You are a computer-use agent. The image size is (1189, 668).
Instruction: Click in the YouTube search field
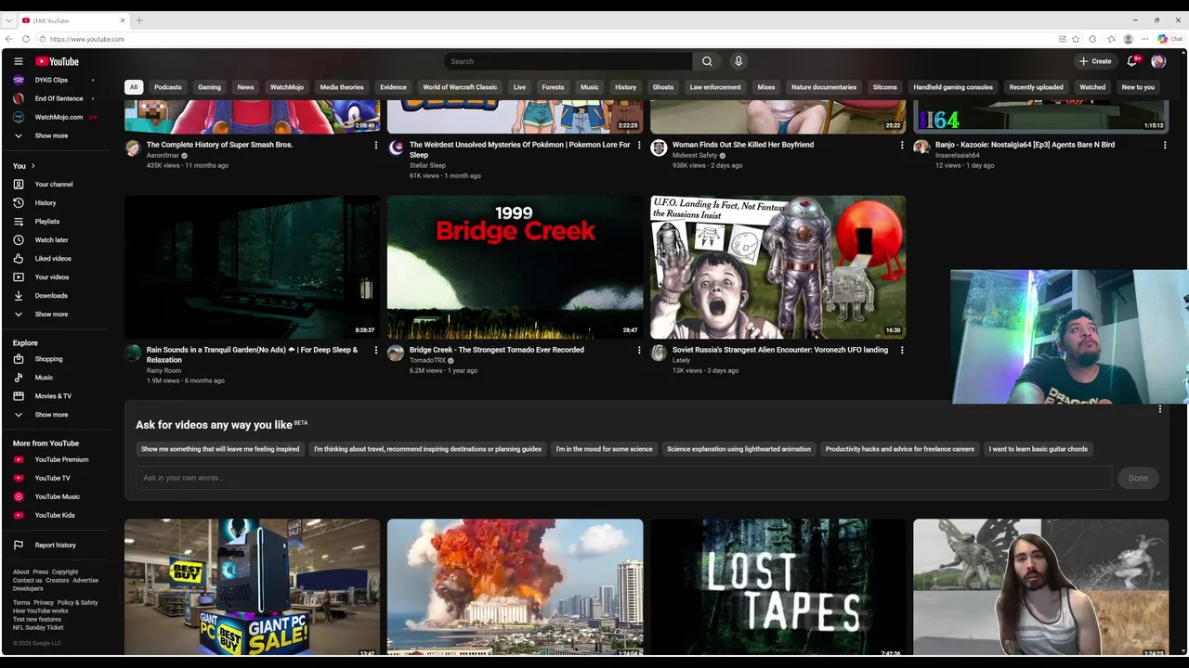[568, 61]
